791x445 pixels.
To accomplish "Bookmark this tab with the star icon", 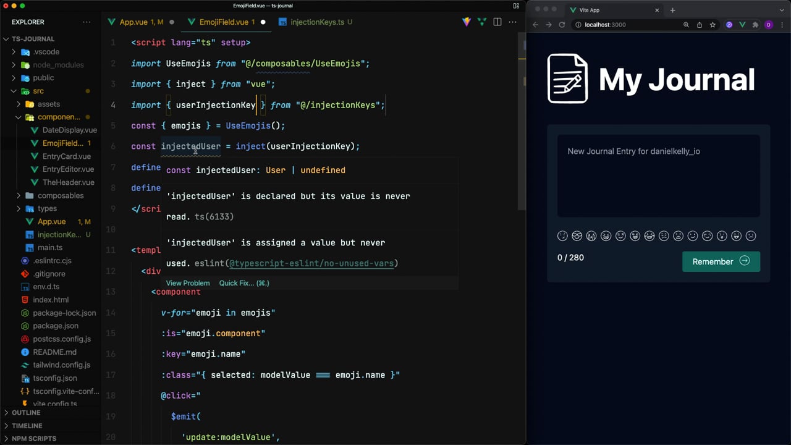I will pyautogui.click(x=713, y=25).
